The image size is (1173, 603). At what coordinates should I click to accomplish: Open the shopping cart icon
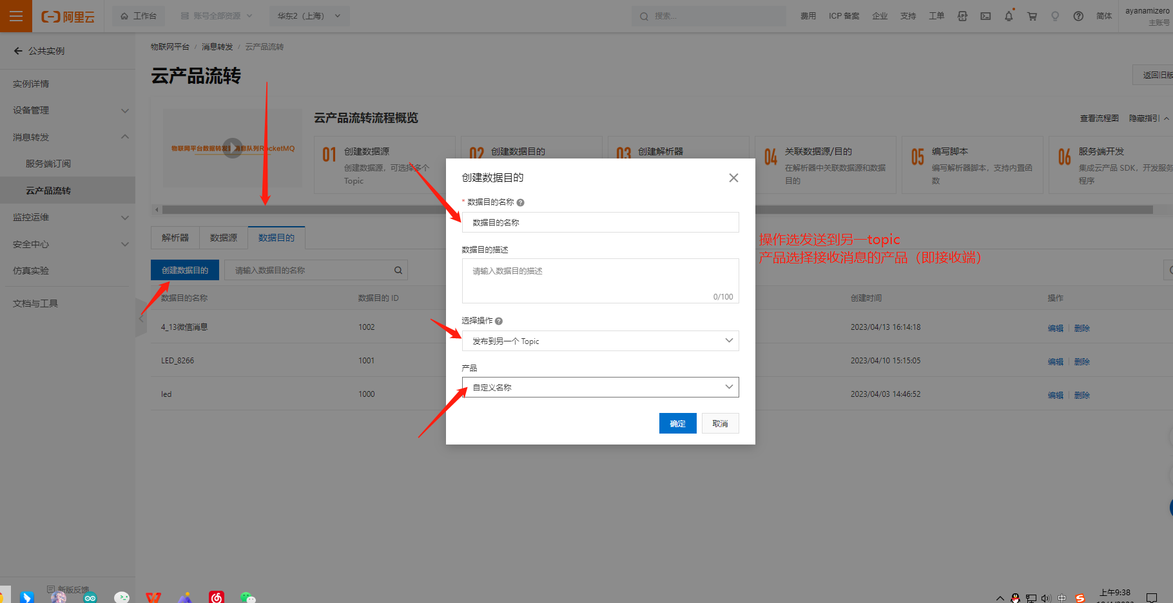1032,16
